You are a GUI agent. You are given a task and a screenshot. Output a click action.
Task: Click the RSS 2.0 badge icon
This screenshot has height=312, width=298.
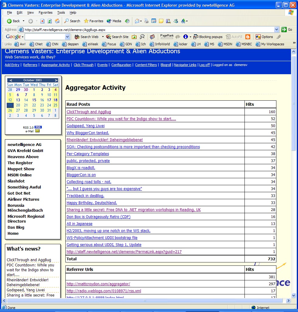click(x=38, y=127)
